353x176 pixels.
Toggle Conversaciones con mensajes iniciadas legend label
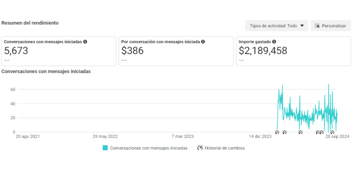click(x=149, y=148)
